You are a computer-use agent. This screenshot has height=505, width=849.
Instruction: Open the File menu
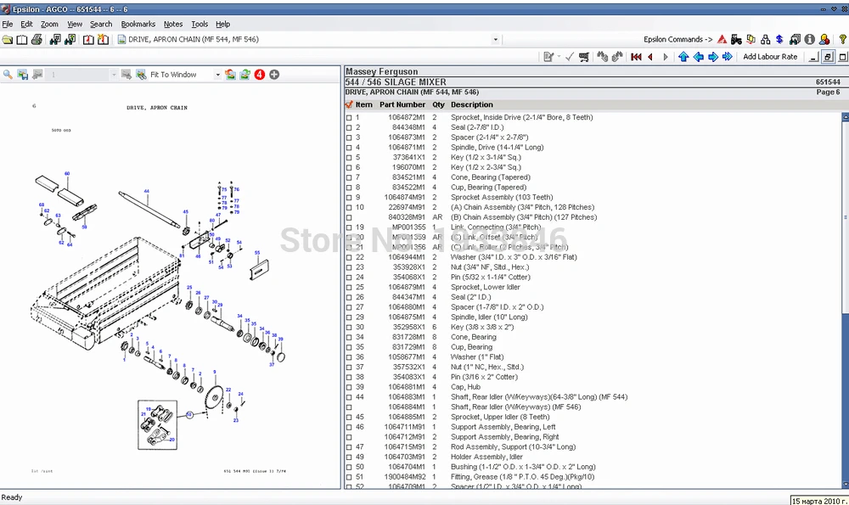click(8, 24)
